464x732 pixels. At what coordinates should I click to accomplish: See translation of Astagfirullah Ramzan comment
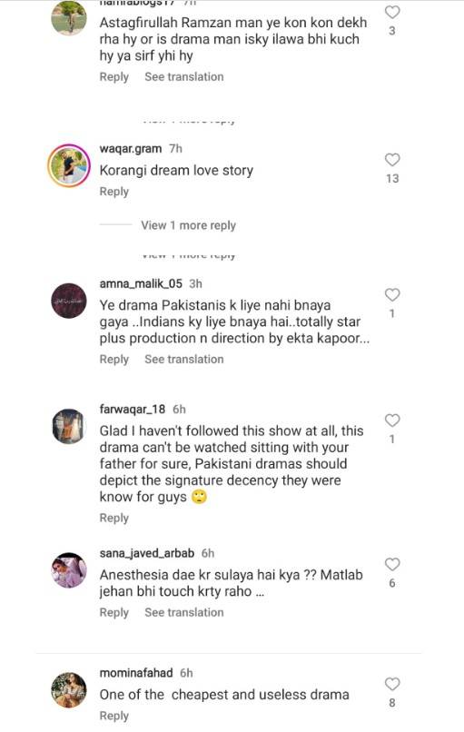pyautogui.click(x=184, y=76)
